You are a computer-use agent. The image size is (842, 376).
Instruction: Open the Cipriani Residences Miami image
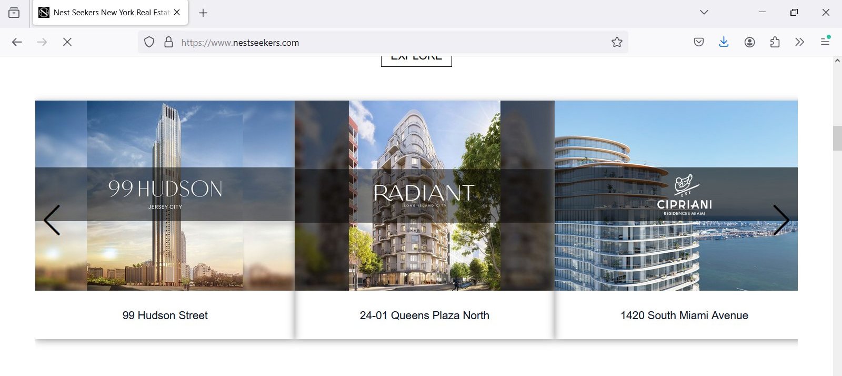pos(676,195)
